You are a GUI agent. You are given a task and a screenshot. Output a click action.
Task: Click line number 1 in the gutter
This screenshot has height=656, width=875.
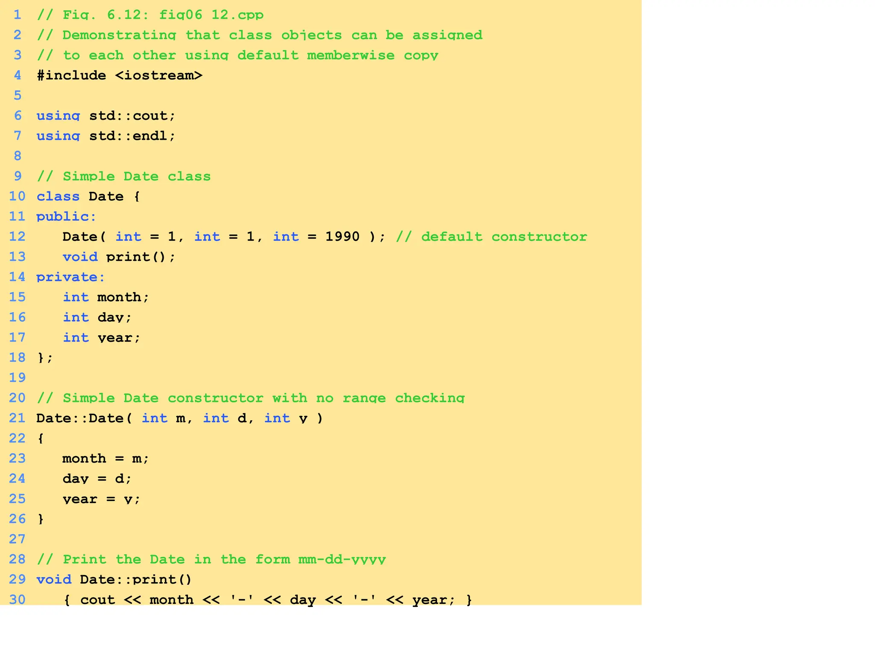(17, 15)
